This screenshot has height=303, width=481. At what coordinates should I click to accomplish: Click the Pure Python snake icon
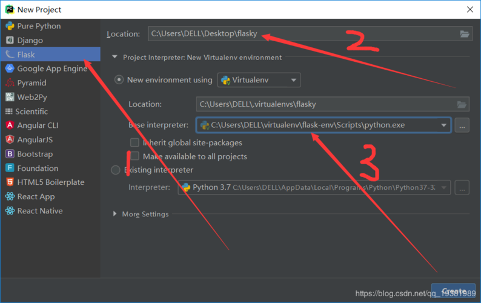pyautogui.click(x=10, y=26)
